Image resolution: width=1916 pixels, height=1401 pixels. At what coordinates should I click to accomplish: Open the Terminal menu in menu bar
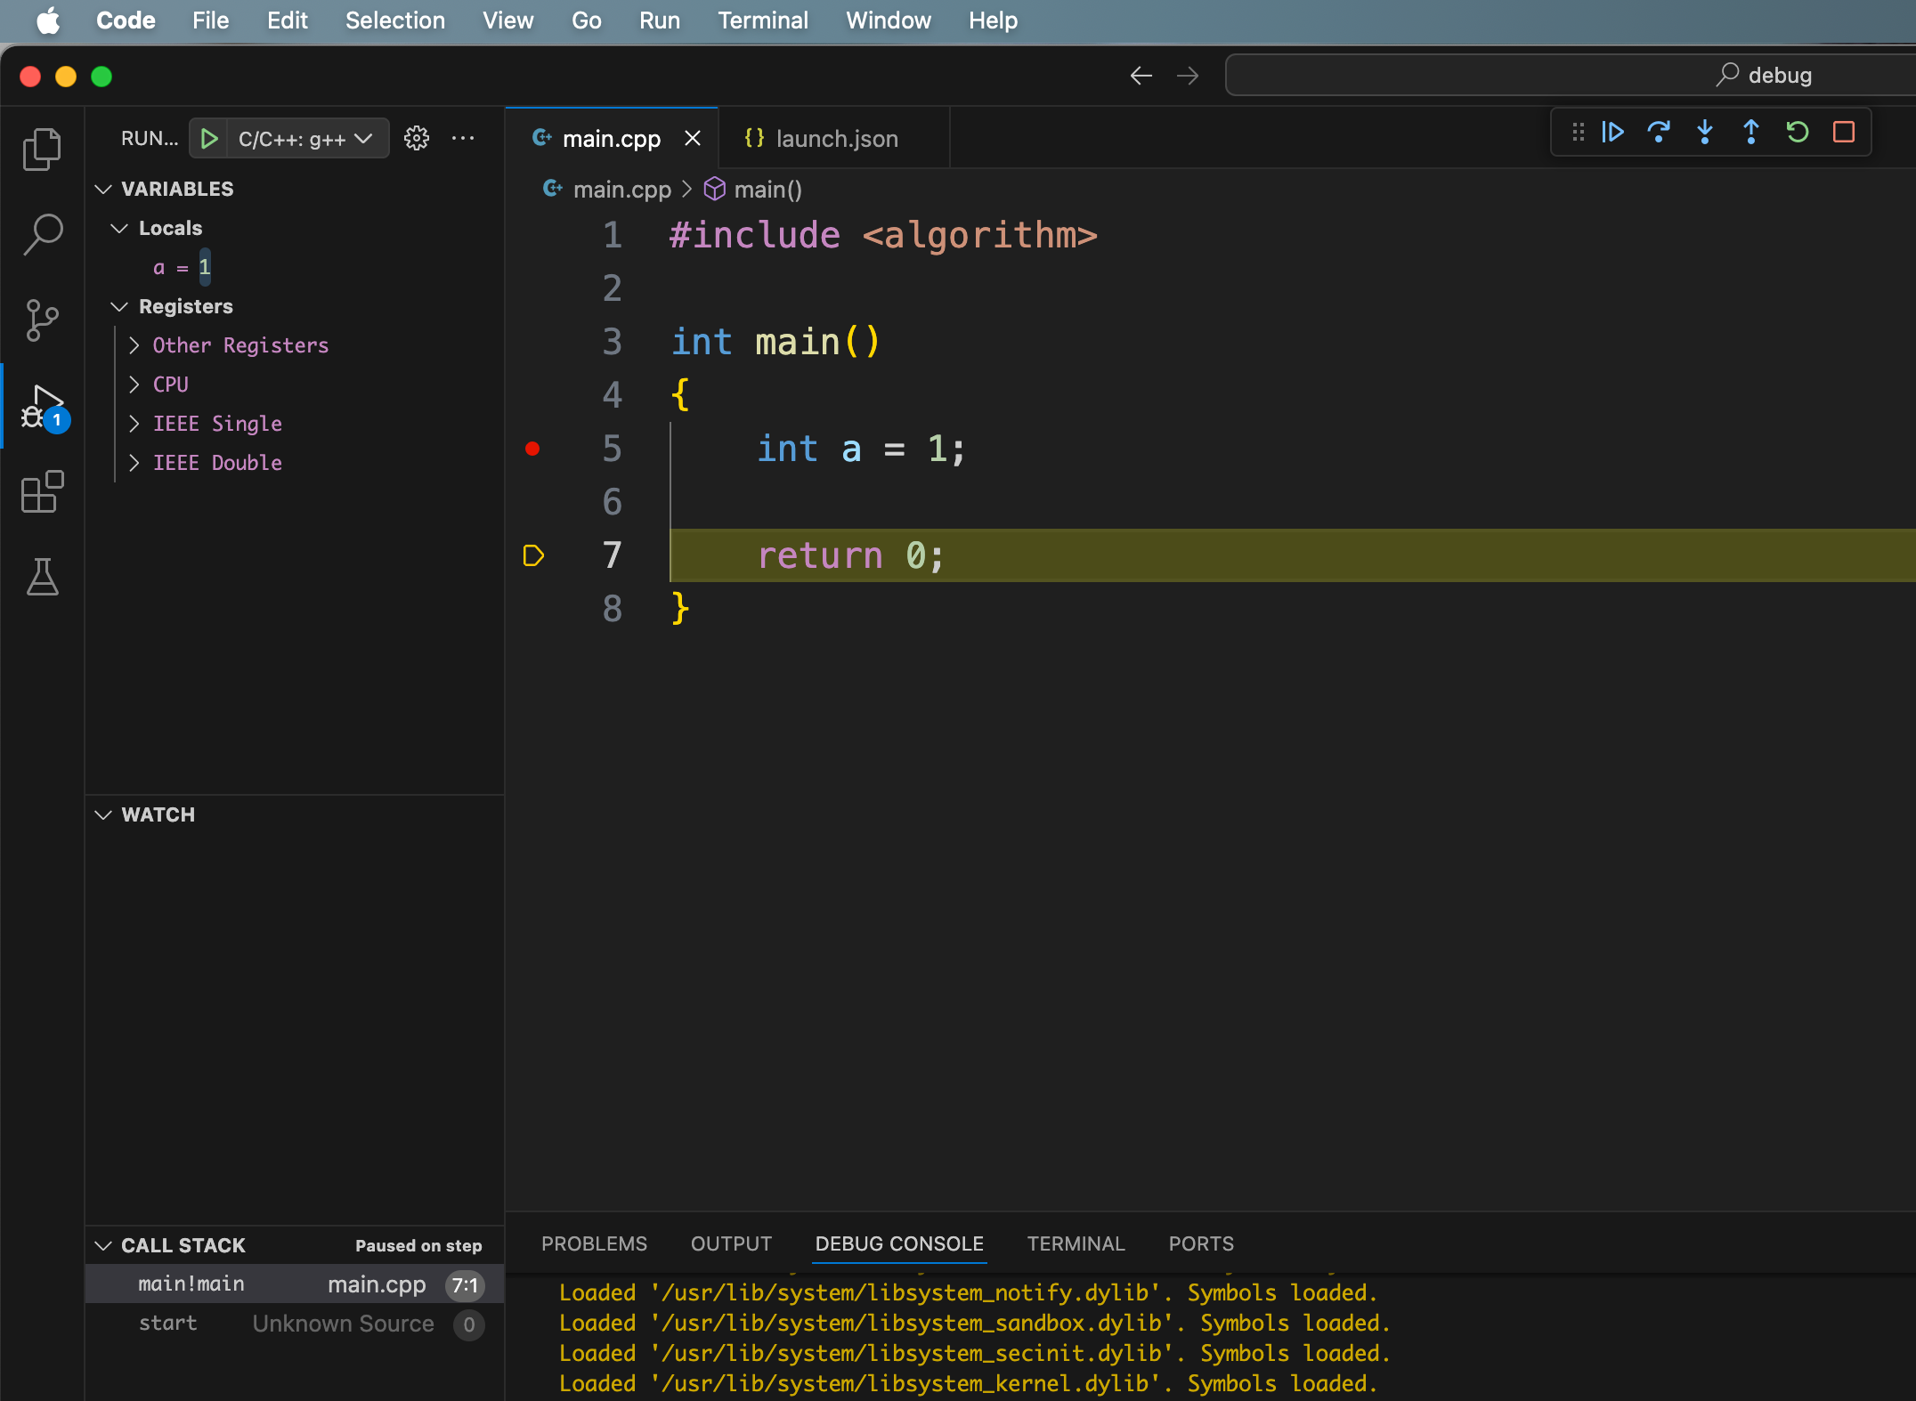click(x=762, y=20)
